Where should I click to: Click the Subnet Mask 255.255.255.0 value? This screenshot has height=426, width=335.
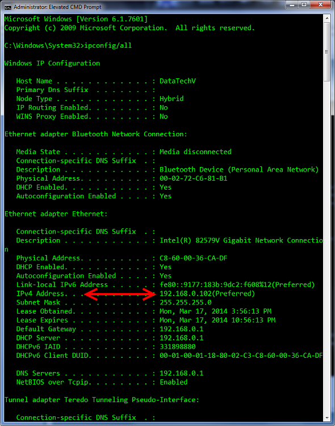186,302
